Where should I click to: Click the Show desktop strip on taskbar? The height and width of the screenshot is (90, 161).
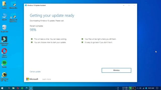[x=160, y=88]
